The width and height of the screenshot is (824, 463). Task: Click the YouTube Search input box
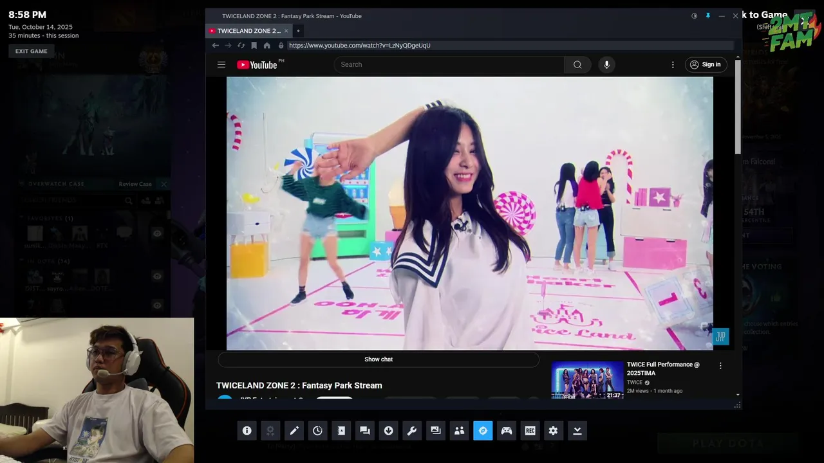pyautogui.click(x=449, y=64)
